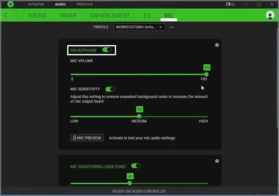Toggle Mic Monitoring sidetone switch
This screenshot has height=196, width=279.
136,166
